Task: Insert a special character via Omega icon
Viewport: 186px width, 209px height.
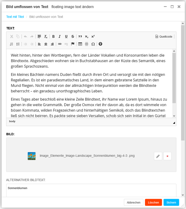Action: tap(93, 44)
